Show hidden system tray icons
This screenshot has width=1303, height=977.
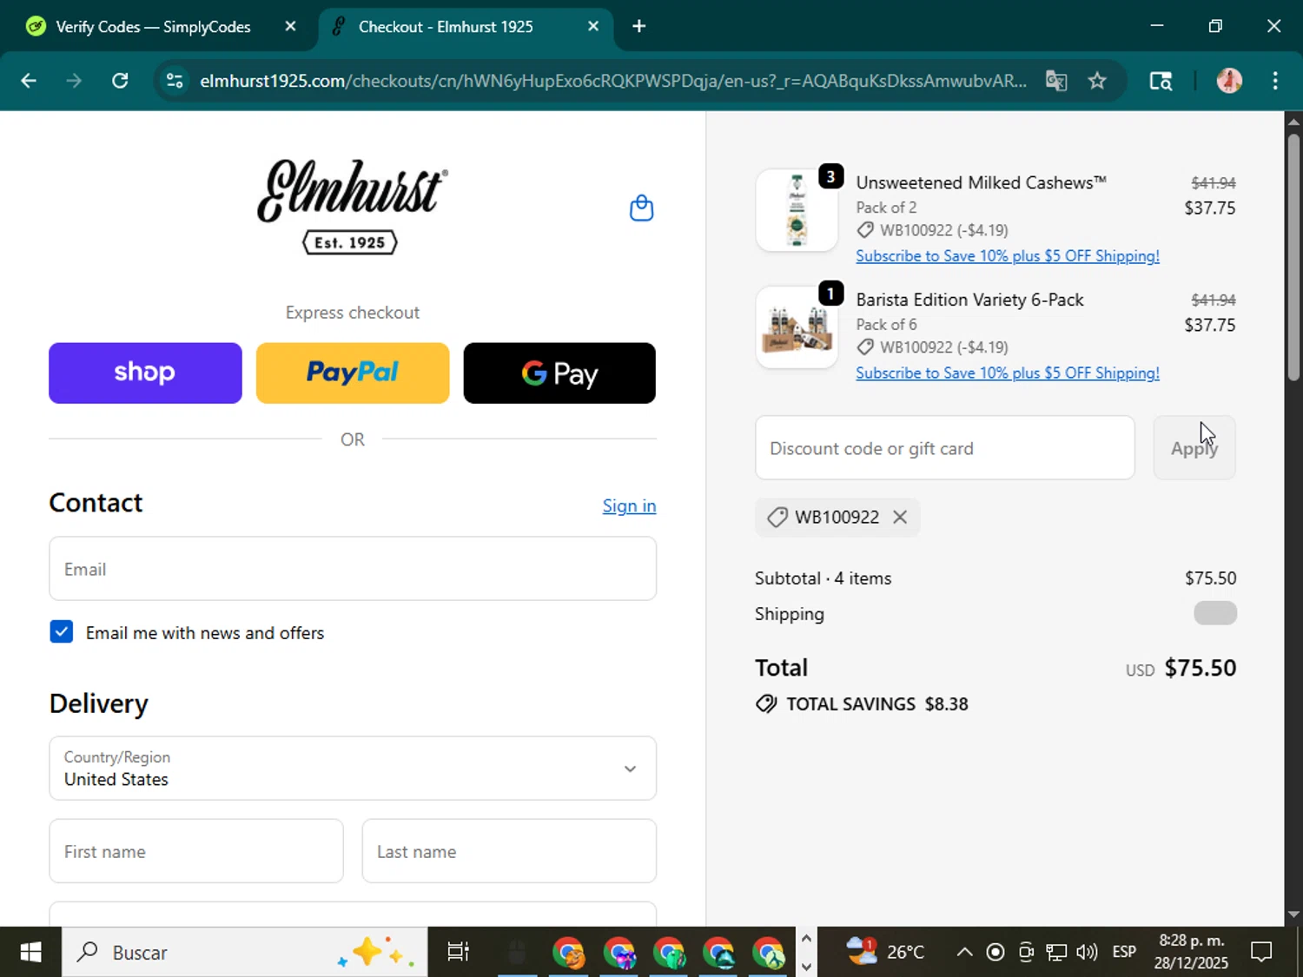[964, 953]
